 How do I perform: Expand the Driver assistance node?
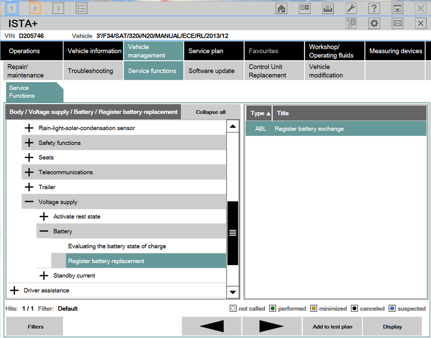[x=15, y=291]
